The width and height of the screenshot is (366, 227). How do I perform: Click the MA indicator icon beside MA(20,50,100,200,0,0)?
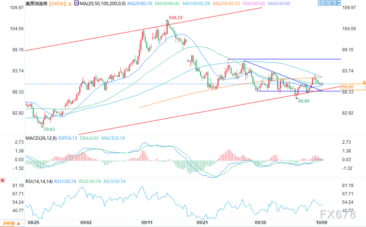click(76, 3)
